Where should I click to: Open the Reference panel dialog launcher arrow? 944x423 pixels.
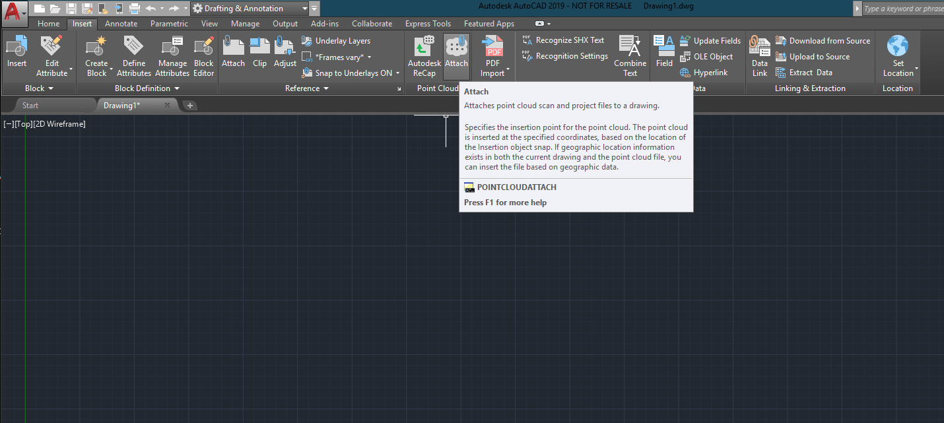pyautogui.click(x=398, y=88)
